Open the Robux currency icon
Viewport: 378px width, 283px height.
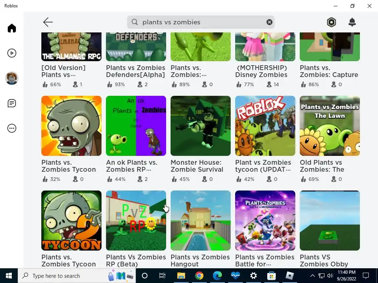point(331,22)
